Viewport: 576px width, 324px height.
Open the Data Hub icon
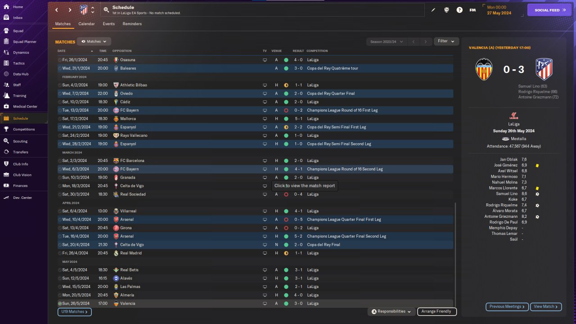tap(6, 74)
